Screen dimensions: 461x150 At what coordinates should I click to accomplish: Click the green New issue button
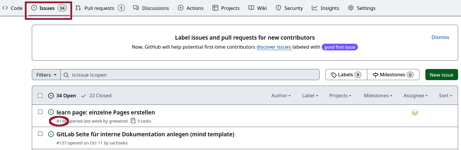[441, 75]
